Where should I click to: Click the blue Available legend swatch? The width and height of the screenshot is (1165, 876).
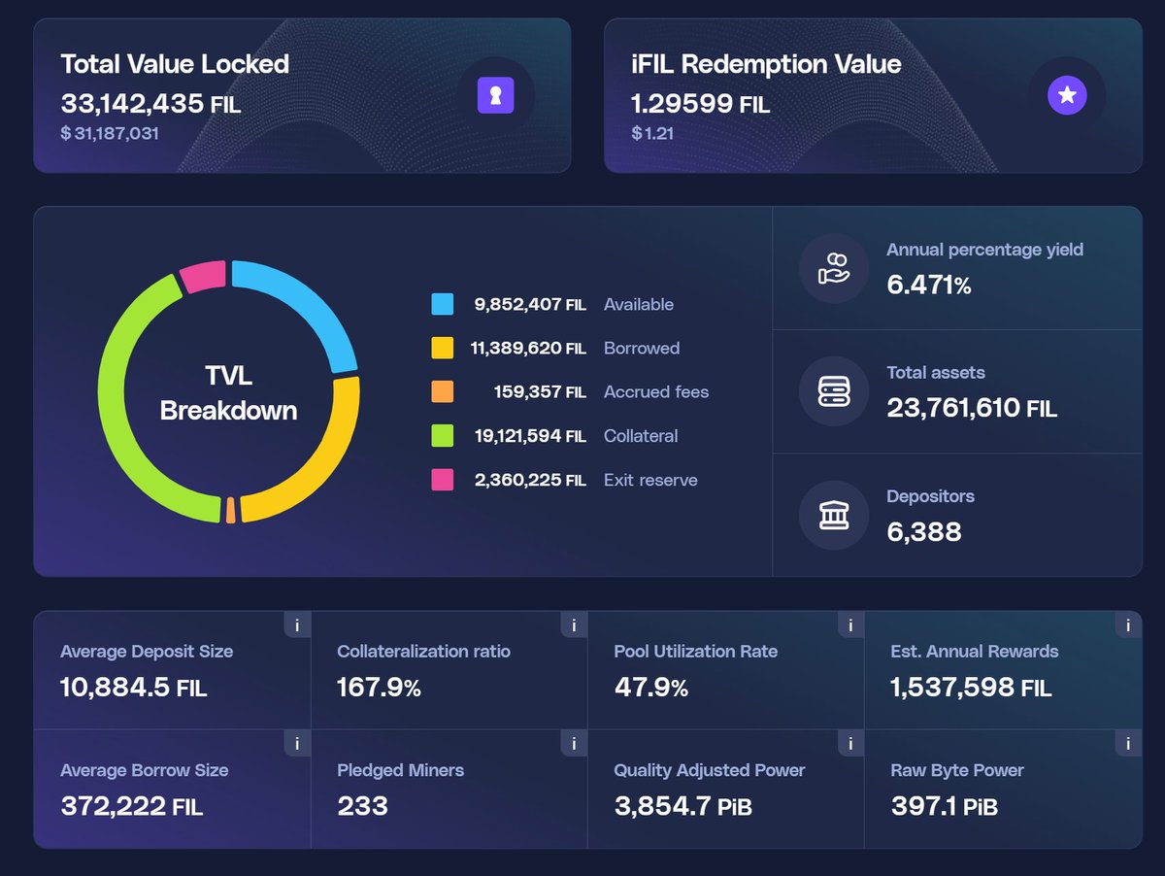pos(443,304)
